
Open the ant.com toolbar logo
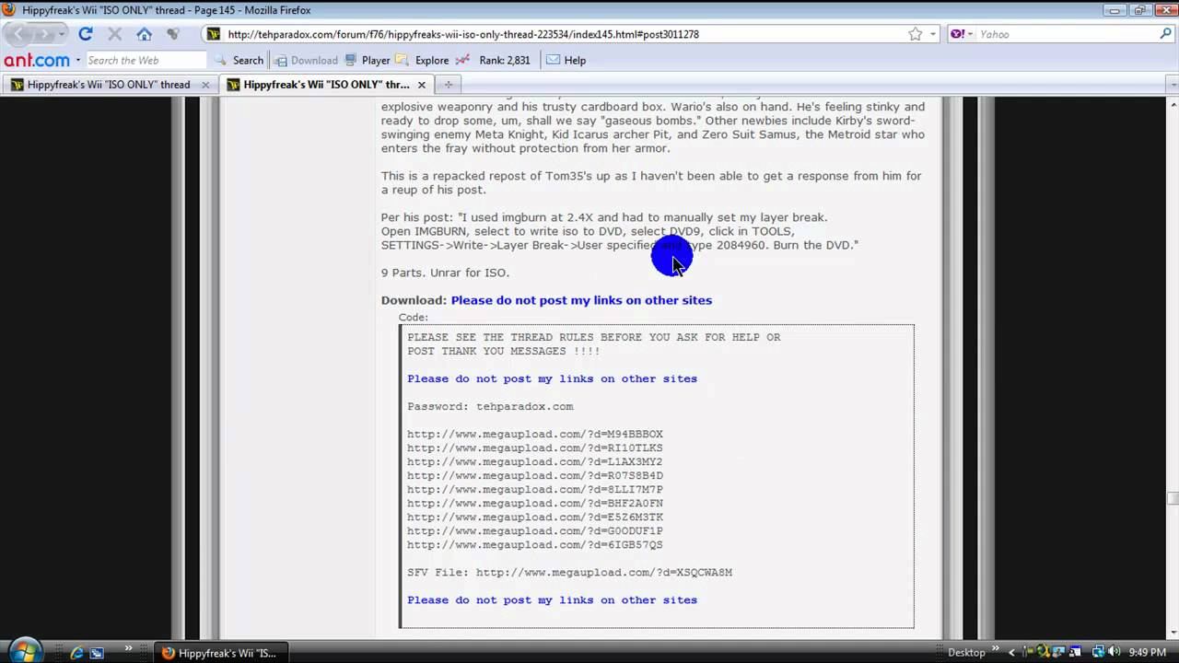tap(37, 60)
